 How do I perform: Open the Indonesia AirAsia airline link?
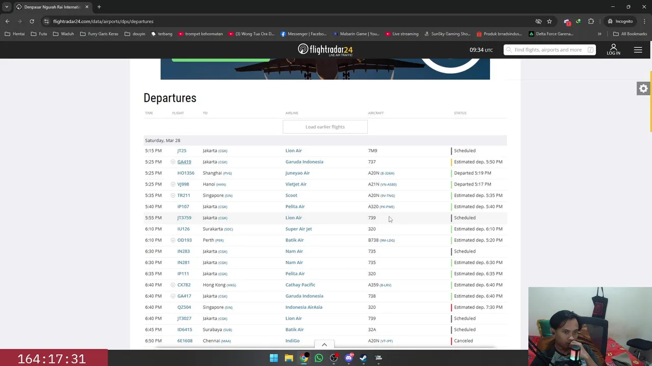tap(304, 307)
